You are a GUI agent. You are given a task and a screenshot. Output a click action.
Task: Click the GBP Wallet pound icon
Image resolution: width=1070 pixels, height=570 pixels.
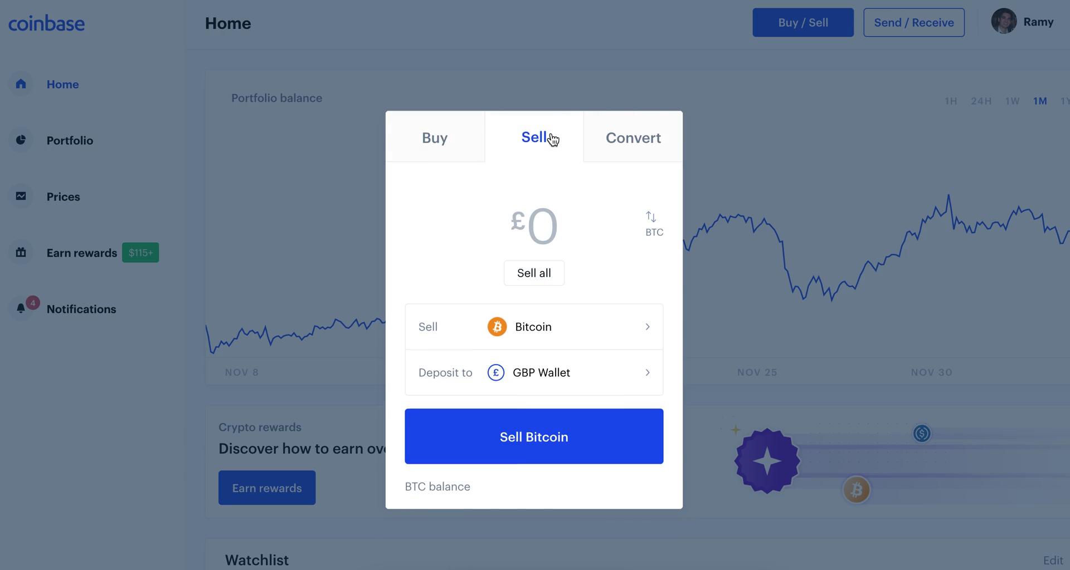pyautogui.click(x=496, y=372)
